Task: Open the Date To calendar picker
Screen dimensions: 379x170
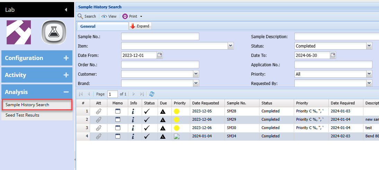Action: tap(333, 55)
